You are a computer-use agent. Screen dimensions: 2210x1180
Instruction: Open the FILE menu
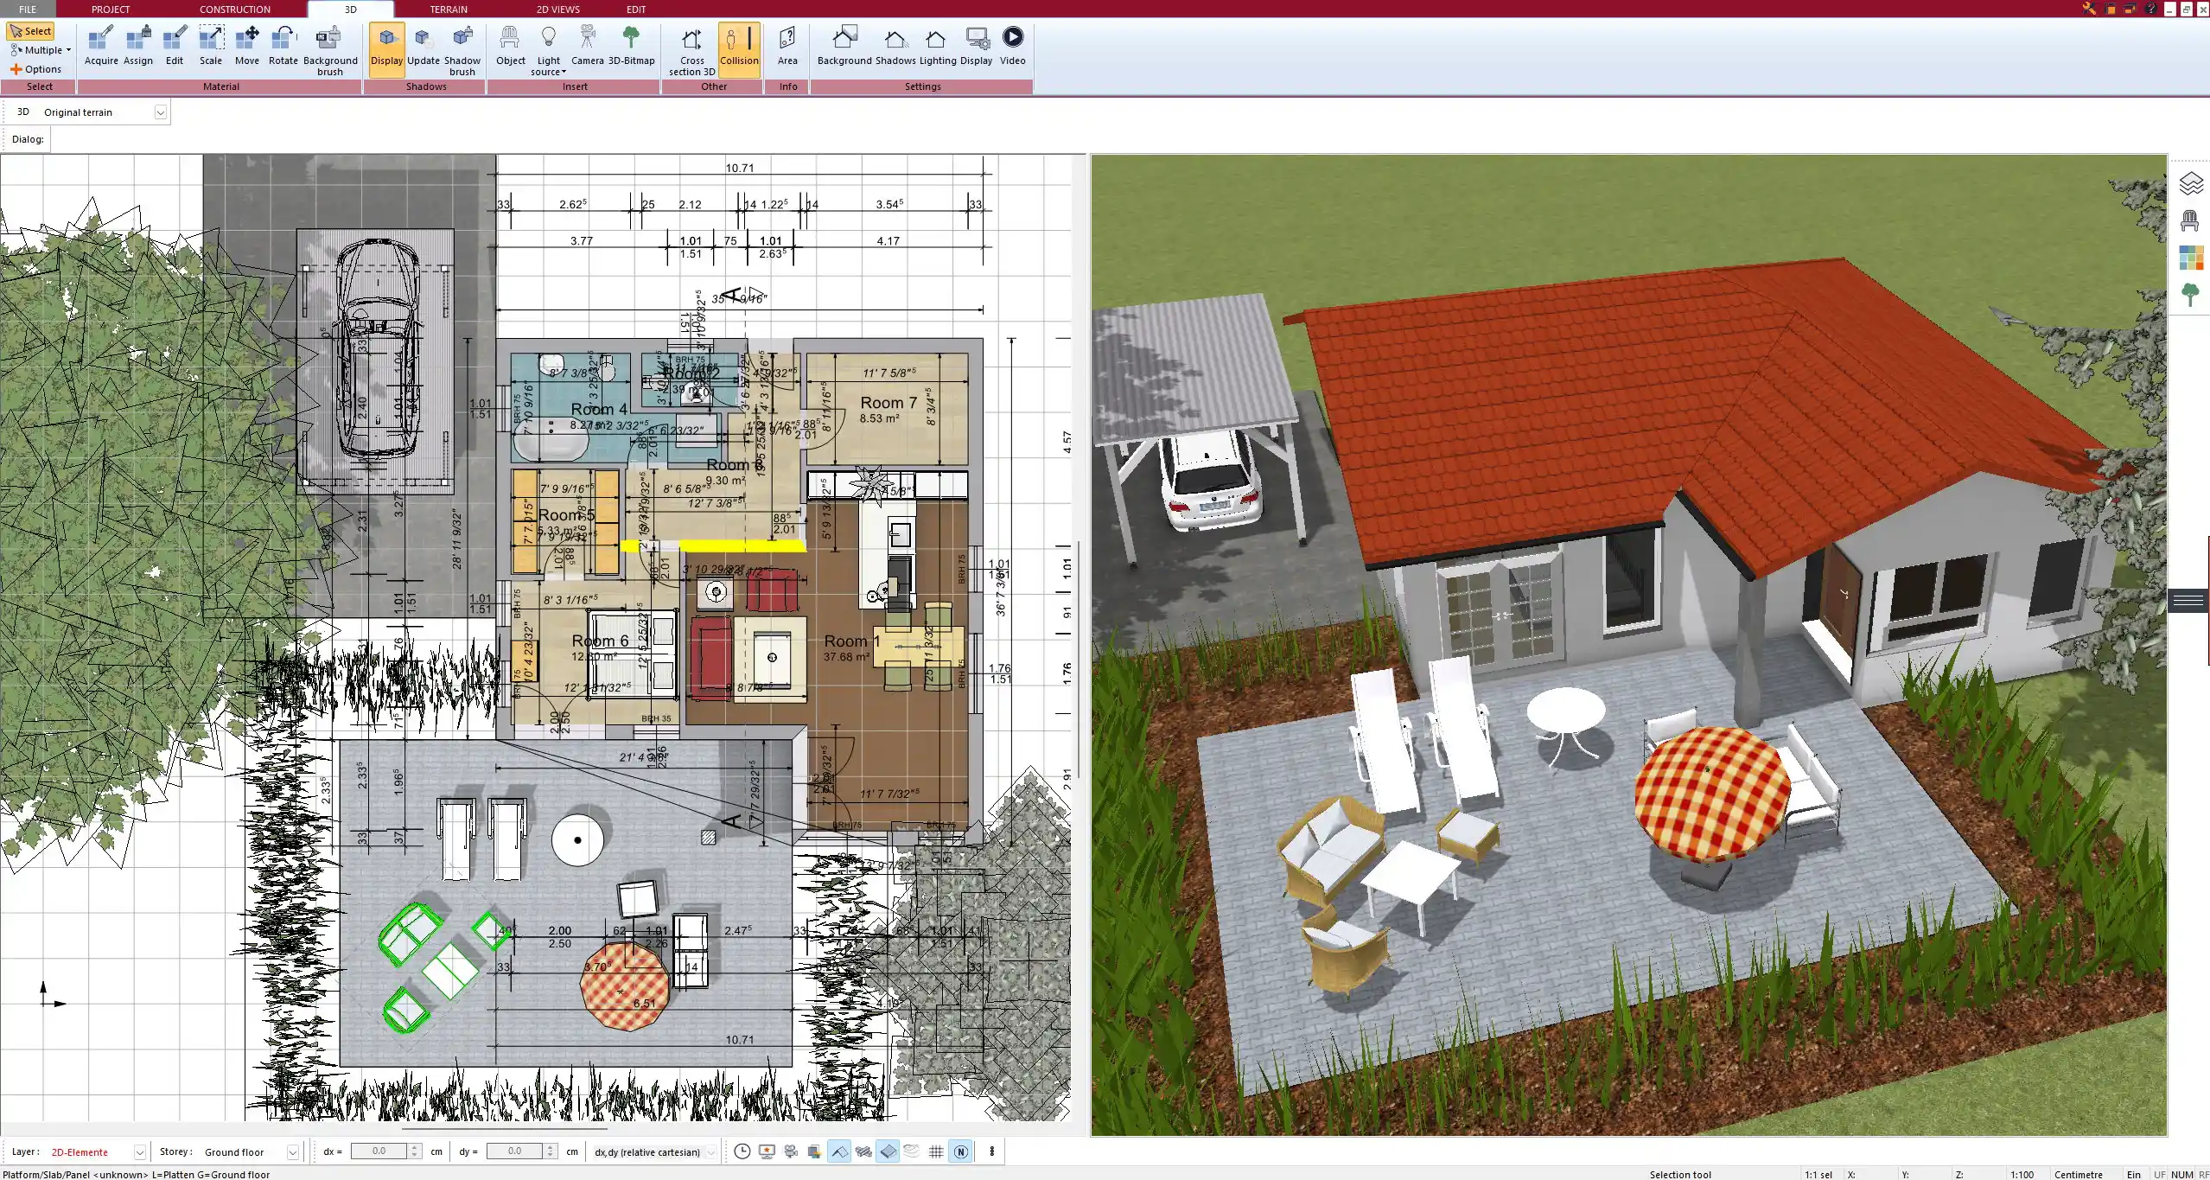click(27, 9)
